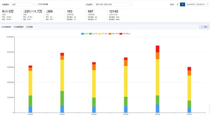Screen dimensions: 210x116
Task: Switch to the 行业规模 tab
Action: click(x=29, y=27)
